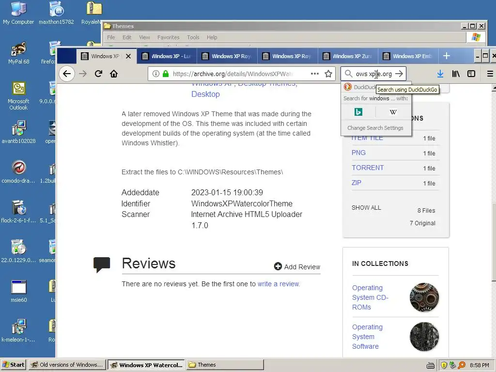Open msie60 desktop icon
496x372 pixels.
18,291
